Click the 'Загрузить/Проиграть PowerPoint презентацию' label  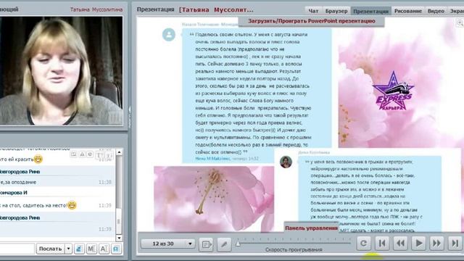312,21
